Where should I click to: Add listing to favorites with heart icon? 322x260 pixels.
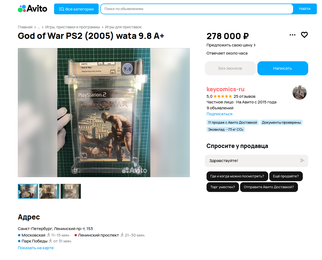coord(304,35)
